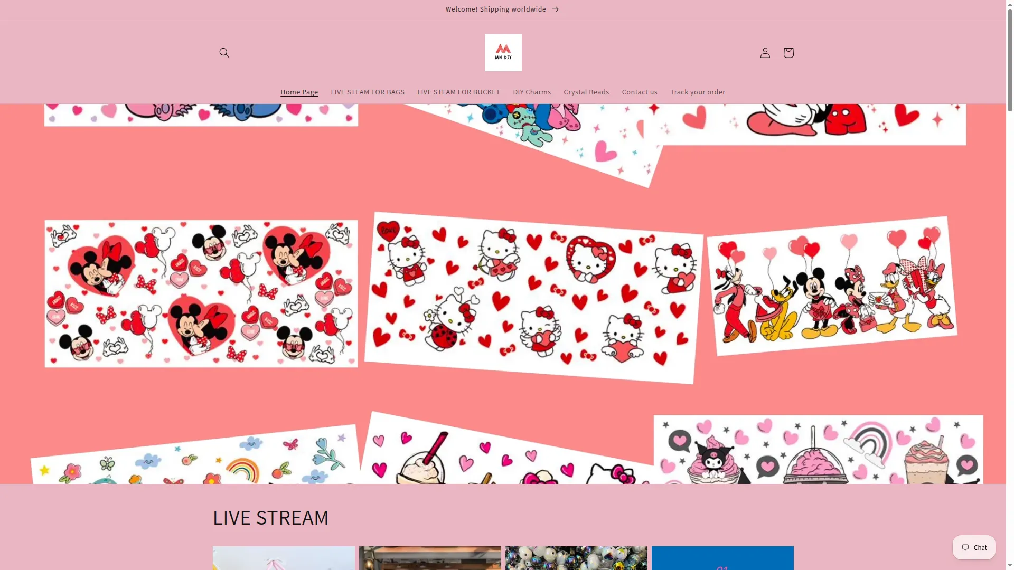Image resolution: width=1014 pixels, height=570 pixels.
Task: Go to LIVE STEAM FOR BUCKET
Action: pyautogui.click(x=458, y=92)
